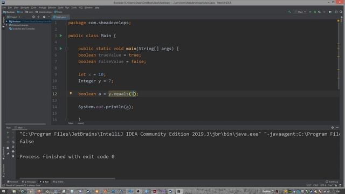Open the Refactor menu
The image size is (345, 194).
(52, 8)
